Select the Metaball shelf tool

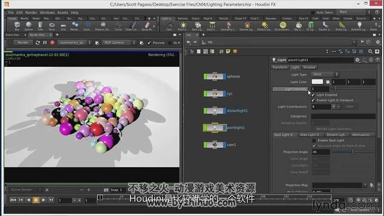[x=75, y=26]
